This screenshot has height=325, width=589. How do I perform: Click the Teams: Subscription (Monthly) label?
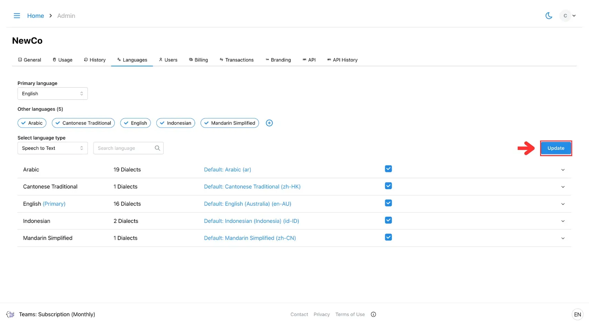click(57, 314)
